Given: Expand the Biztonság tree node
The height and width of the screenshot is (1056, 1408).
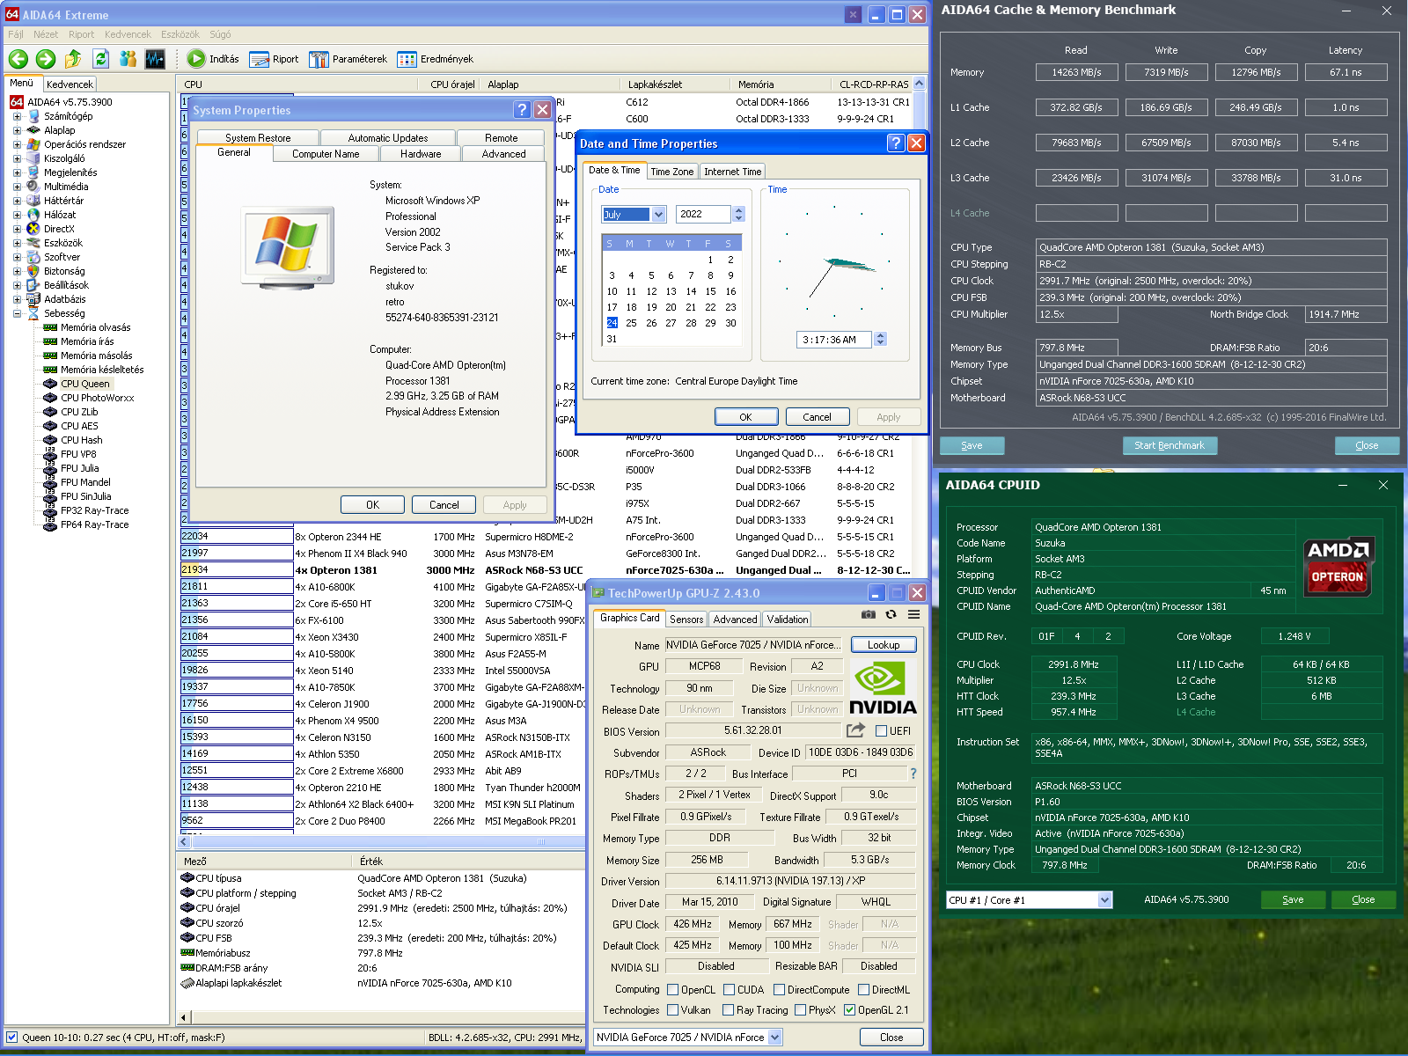Looking at the screenshot, I should 17,271.
